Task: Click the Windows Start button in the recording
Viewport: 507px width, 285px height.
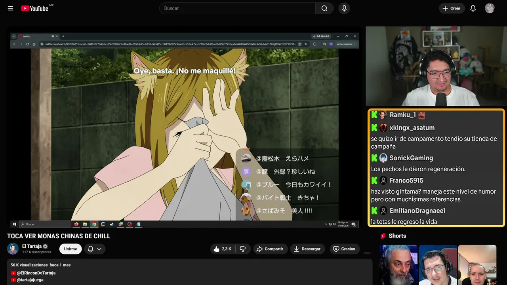Action: [15, 224]
